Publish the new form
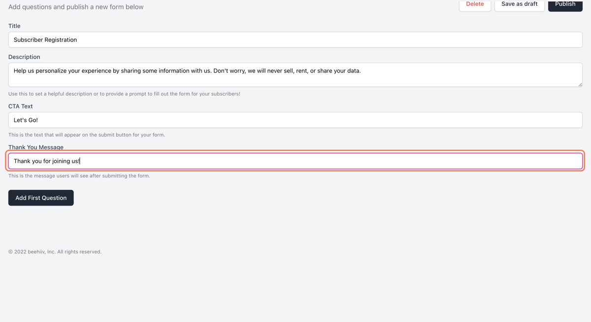 [x=565, y=4]
